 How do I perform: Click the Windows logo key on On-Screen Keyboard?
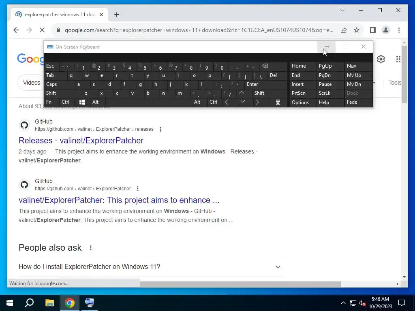(x=82, y=102)
